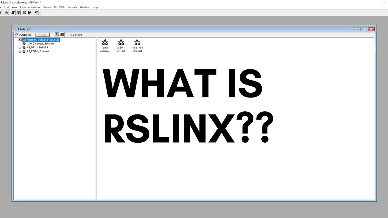Select AB_DF1-1, DH-485 tree item

37,48
